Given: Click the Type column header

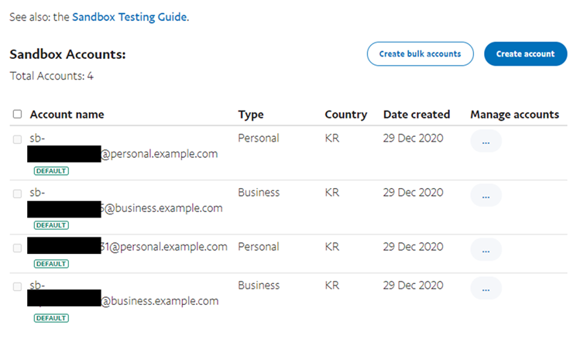Looking at the screenshot, I should pos(251,115).
